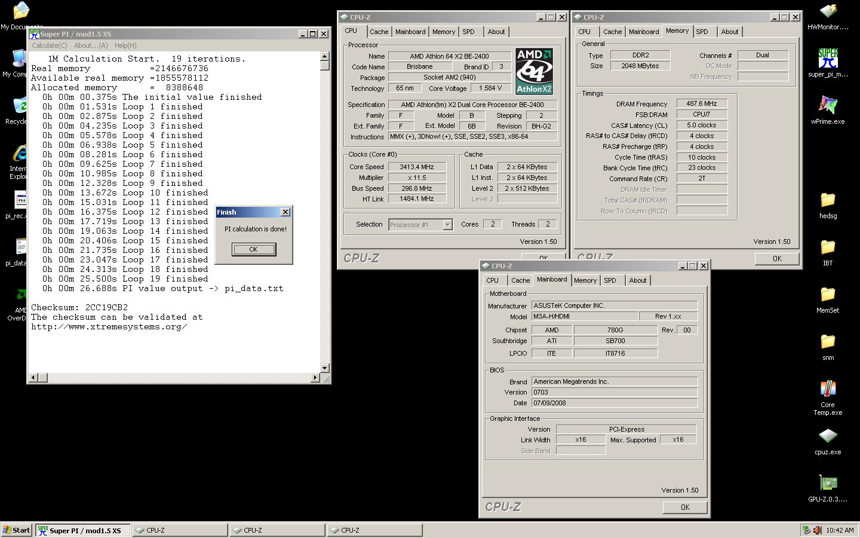Switch to Memory tab in Mainboard window
Screen dimensions: 860x538
pyautogui.click(x=585, y=280)
